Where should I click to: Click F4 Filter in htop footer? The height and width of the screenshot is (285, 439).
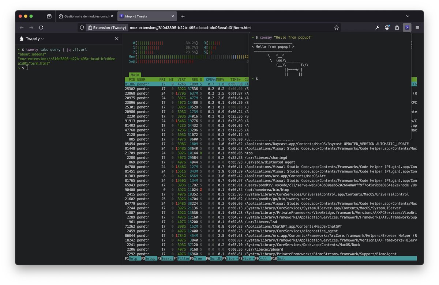(x=181, y=258)
